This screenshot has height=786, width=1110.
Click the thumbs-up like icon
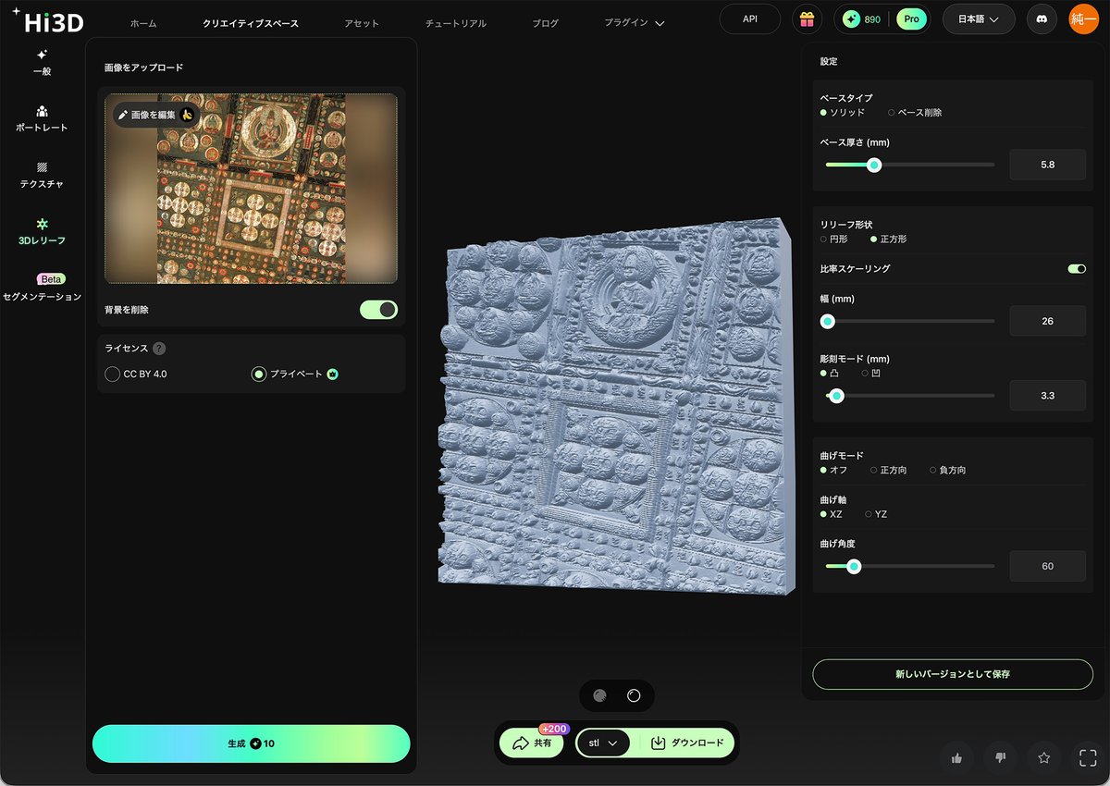tap(956, 757)
